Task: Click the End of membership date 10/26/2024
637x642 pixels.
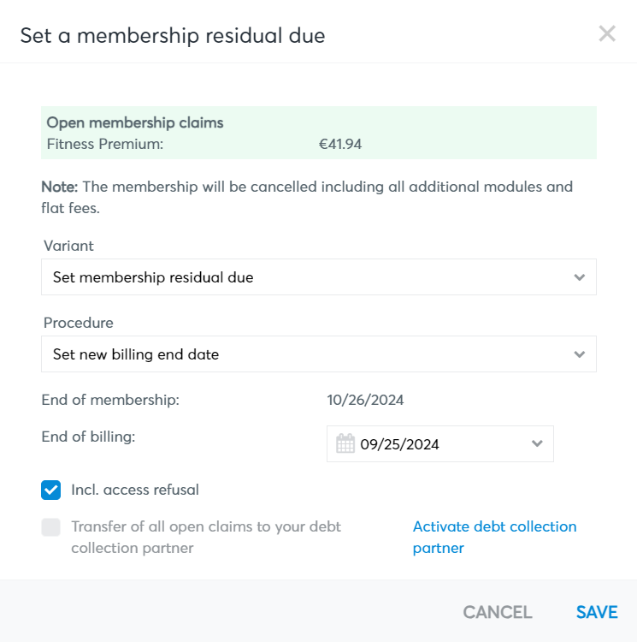Action: point(365,400)
